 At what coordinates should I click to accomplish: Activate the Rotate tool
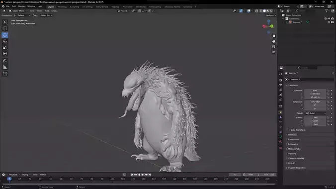point(4,41)
